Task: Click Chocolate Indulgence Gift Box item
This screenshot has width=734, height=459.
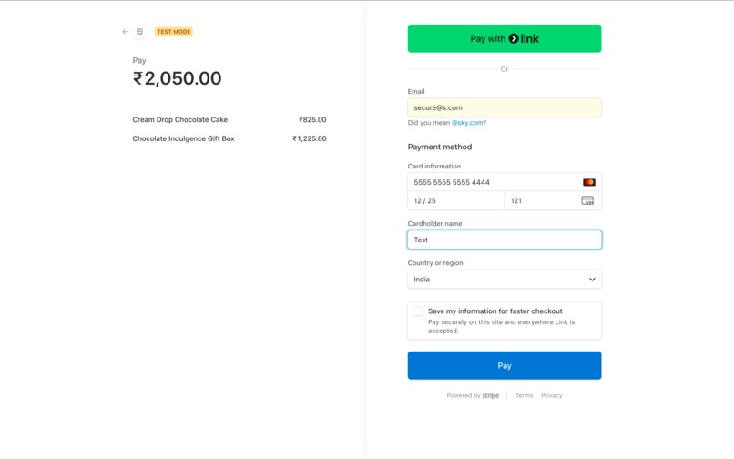Action: 184,138
